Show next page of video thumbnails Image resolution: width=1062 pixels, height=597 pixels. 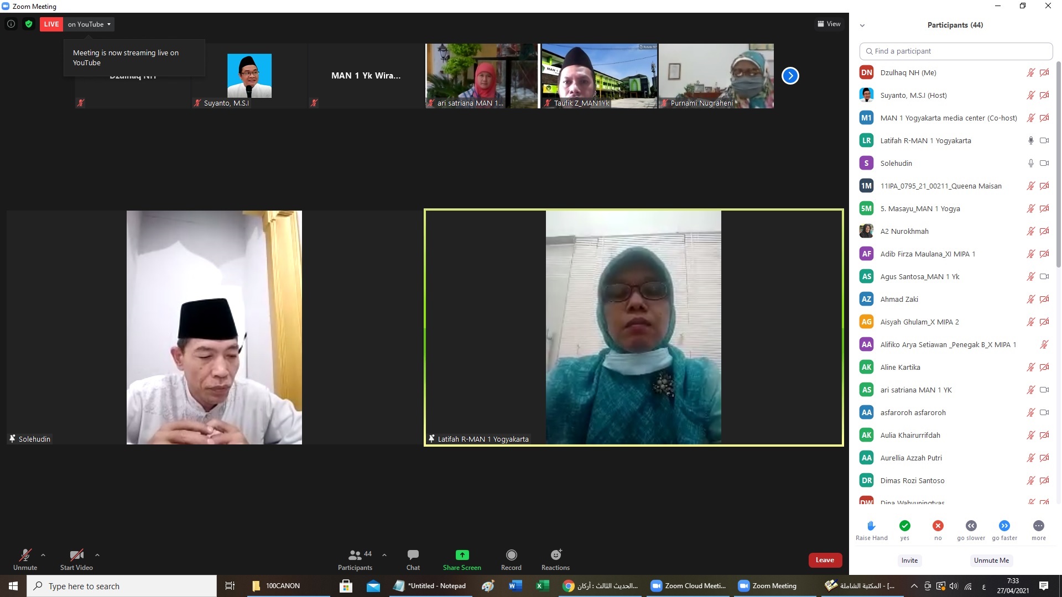(790, 76)
